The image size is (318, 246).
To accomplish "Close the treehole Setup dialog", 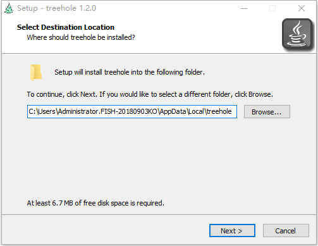I will pos(302,8).
